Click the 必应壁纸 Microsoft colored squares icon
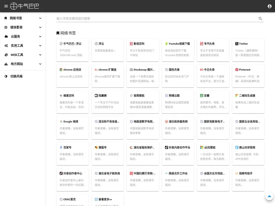275x206 pixels. 202,147
